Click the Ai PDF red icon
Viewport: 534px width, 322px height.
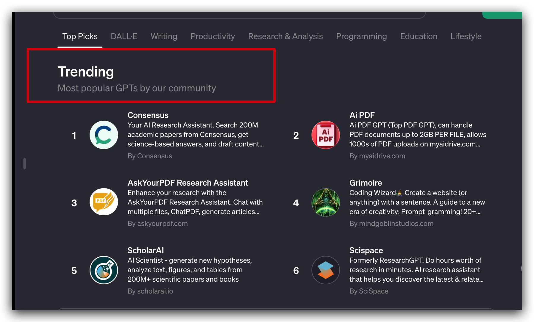[326, 135]
